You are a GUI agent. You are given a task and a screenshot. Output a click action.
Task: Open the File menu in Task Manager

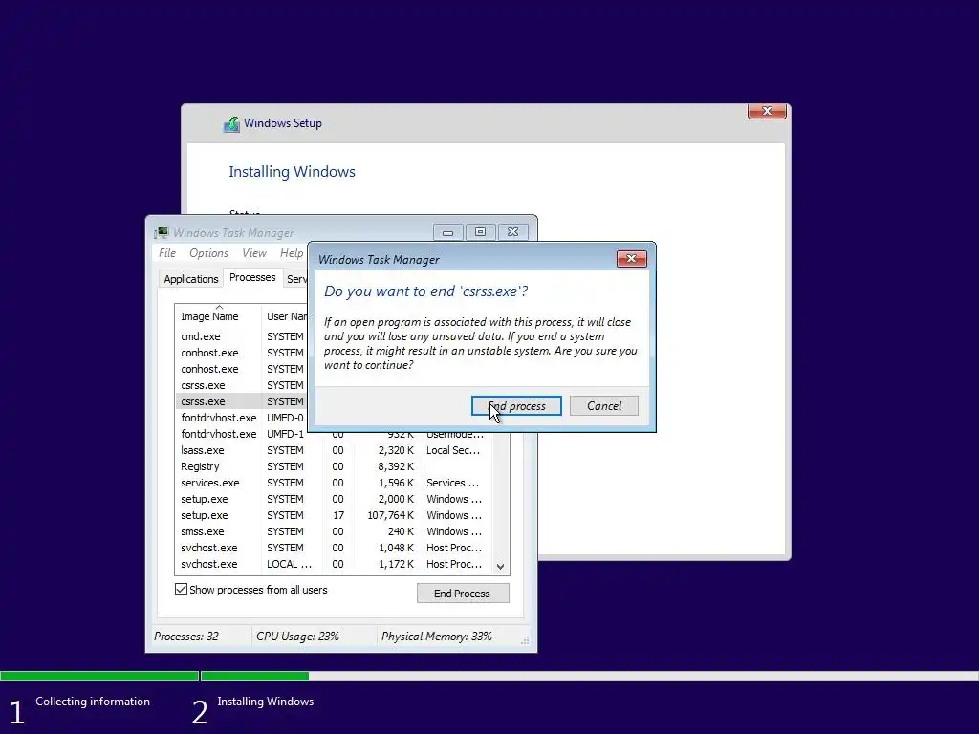(x=166, y=252)
